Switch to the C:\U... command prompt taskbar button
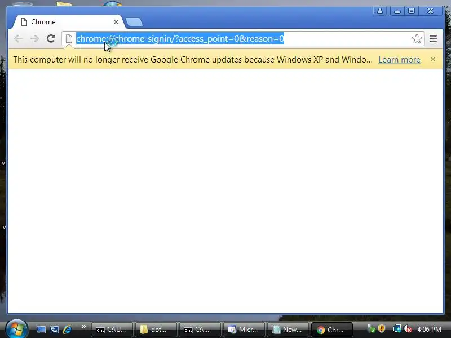 point(112,330)
